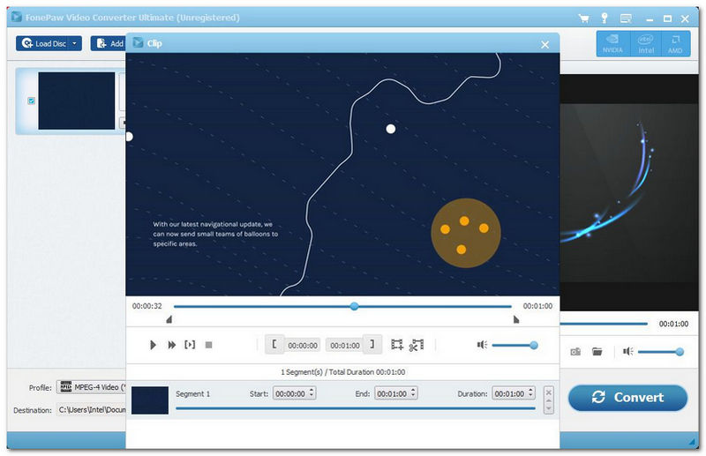
Task: Mute the Clip dialog speaker icon
Action: [x=482, y=346]
